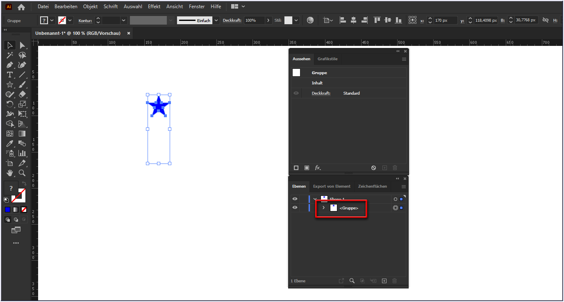Toggle the Deckkraft eye in the Aussehen panel

[x=296, y=93]
